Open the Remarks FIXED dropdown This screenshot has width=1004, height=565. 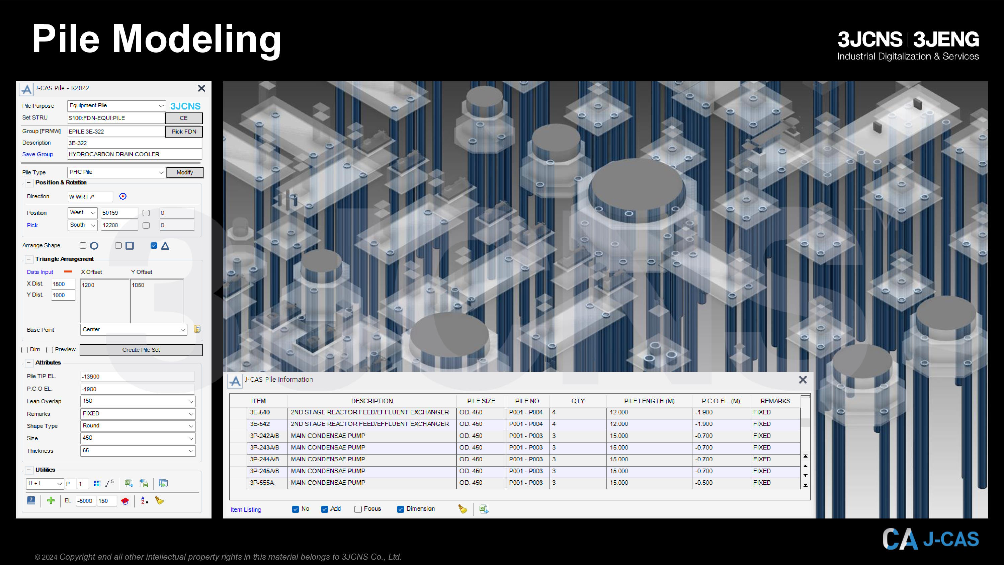pos(138,414)
